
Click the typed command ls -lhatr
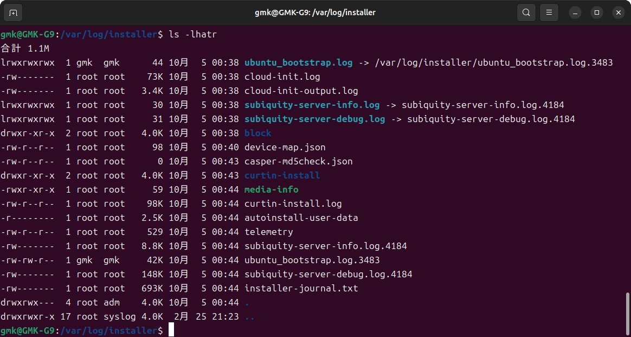[x=193, y=35]
